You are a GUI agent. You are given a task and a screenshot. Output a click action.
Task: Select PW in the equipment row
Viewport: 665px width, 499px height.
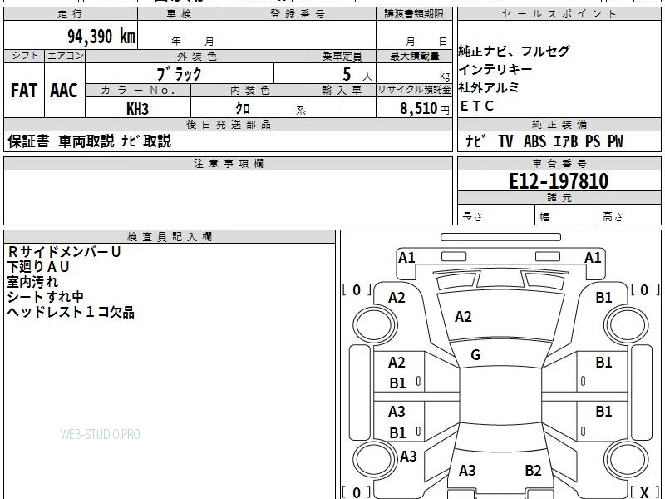615,141
